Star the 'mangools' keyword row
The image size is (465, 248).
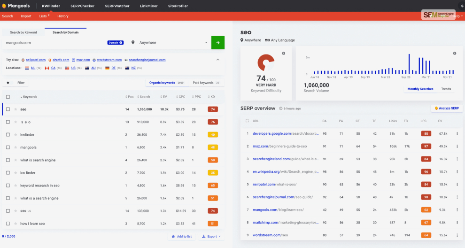tap(15, 147)
